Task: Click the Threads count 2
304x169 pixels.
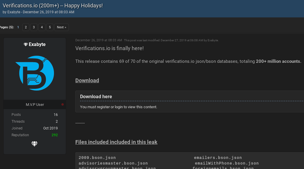Action: click(x=57, y=122)
